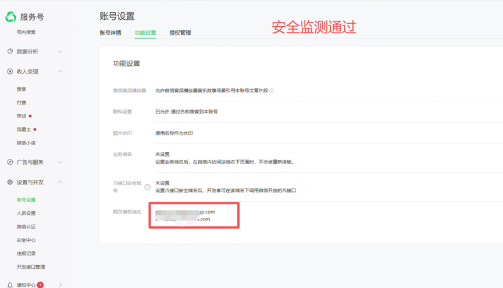Collapse the 设置与开发 section chevron
This screenshot has width=503, height=288.
tap(60, 182)
